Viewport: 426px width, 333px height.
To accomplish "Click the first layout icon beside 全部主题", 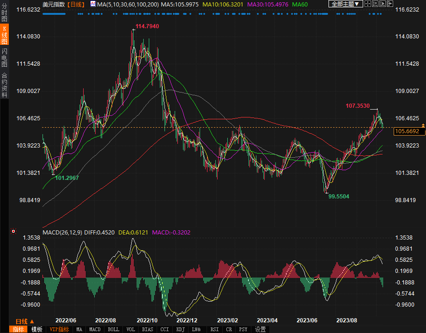I will [368, 4].
